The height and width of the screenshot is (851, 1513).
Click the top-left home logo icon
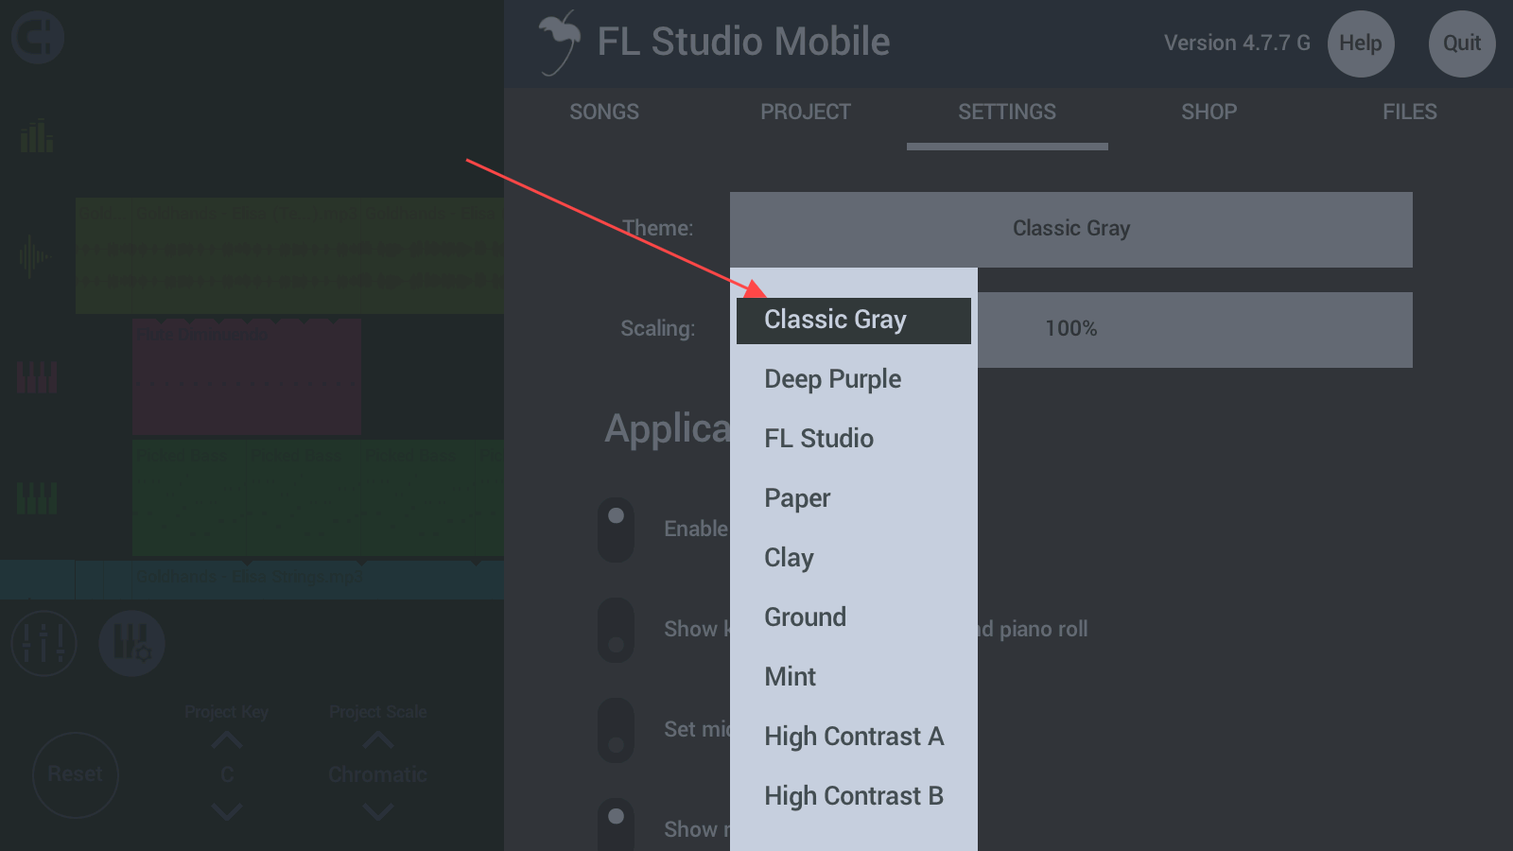pyautogui.click(x=38, y=38)
